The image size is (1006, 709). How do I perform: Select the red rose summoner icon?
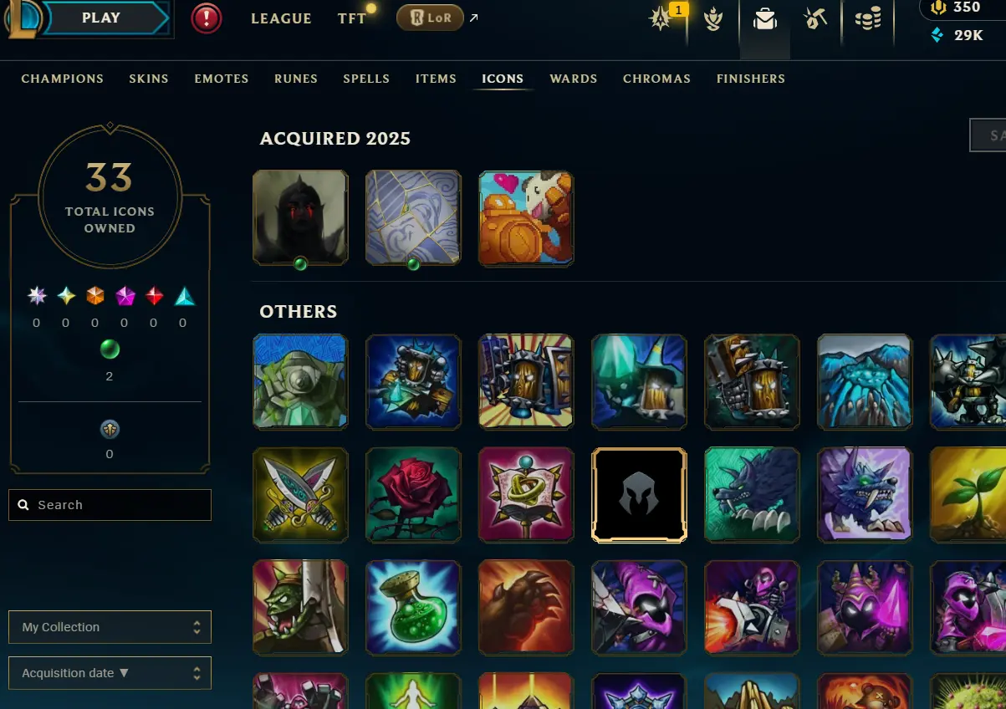[x=413, y=494]
